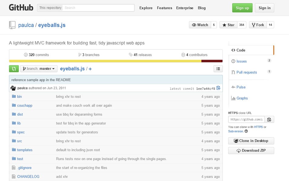This screenshot has width=289, height=181.
Task: Open the Explore menu item
Action: pyautogui.click(x=146, y=8)
